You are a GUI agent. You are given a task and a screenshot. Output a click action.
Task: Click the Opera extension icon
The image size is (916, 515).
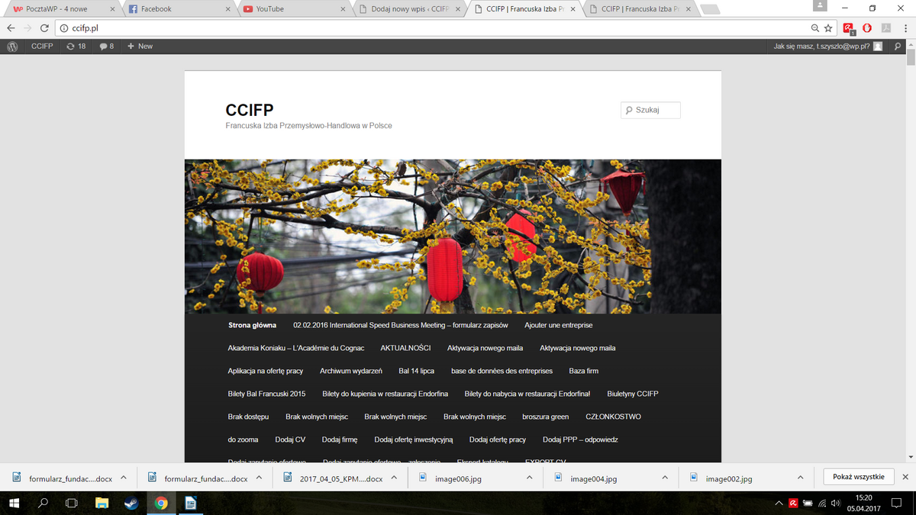[867, 28]
